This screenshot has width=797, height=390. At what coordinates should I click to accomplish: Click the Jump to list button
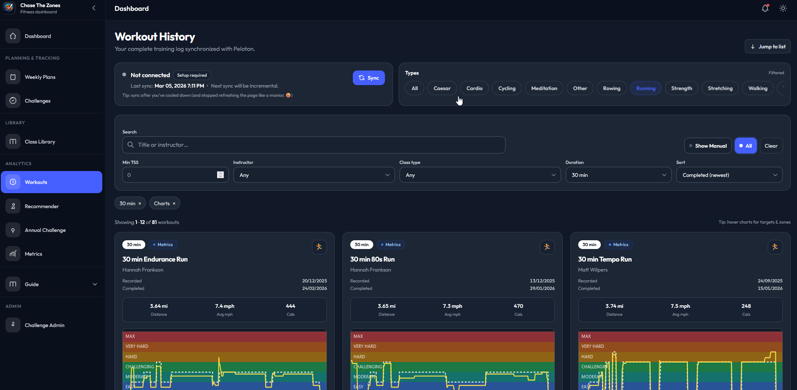(767, 47)
